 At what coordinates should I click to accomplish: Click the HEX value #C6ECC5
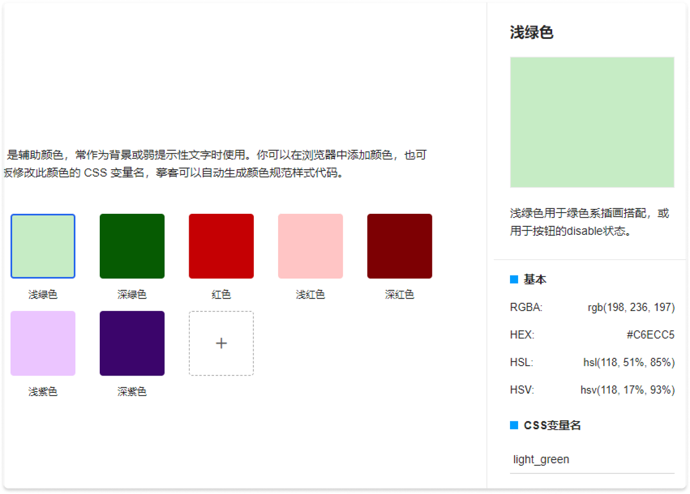(x=650, y=335)
